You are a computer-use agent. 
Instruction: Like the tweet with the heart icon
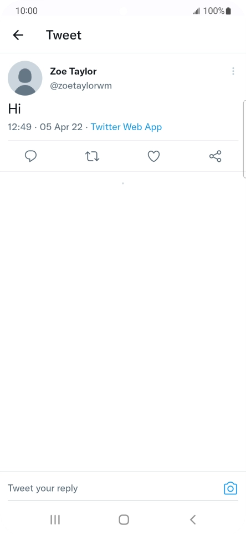(x=153, y=156)
